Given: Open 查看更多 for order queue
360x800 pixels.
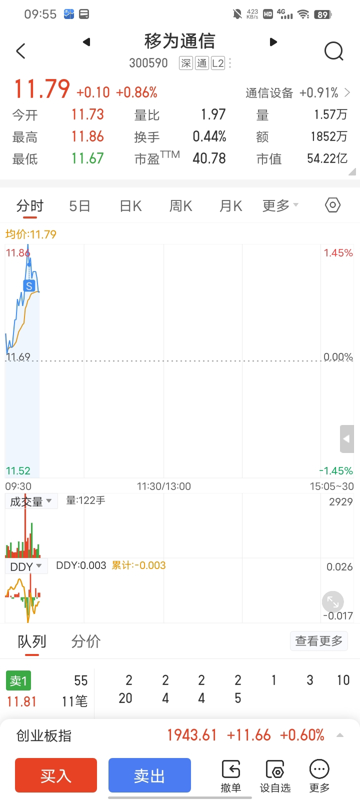Looking at the screenshot, I should point(319,640).
